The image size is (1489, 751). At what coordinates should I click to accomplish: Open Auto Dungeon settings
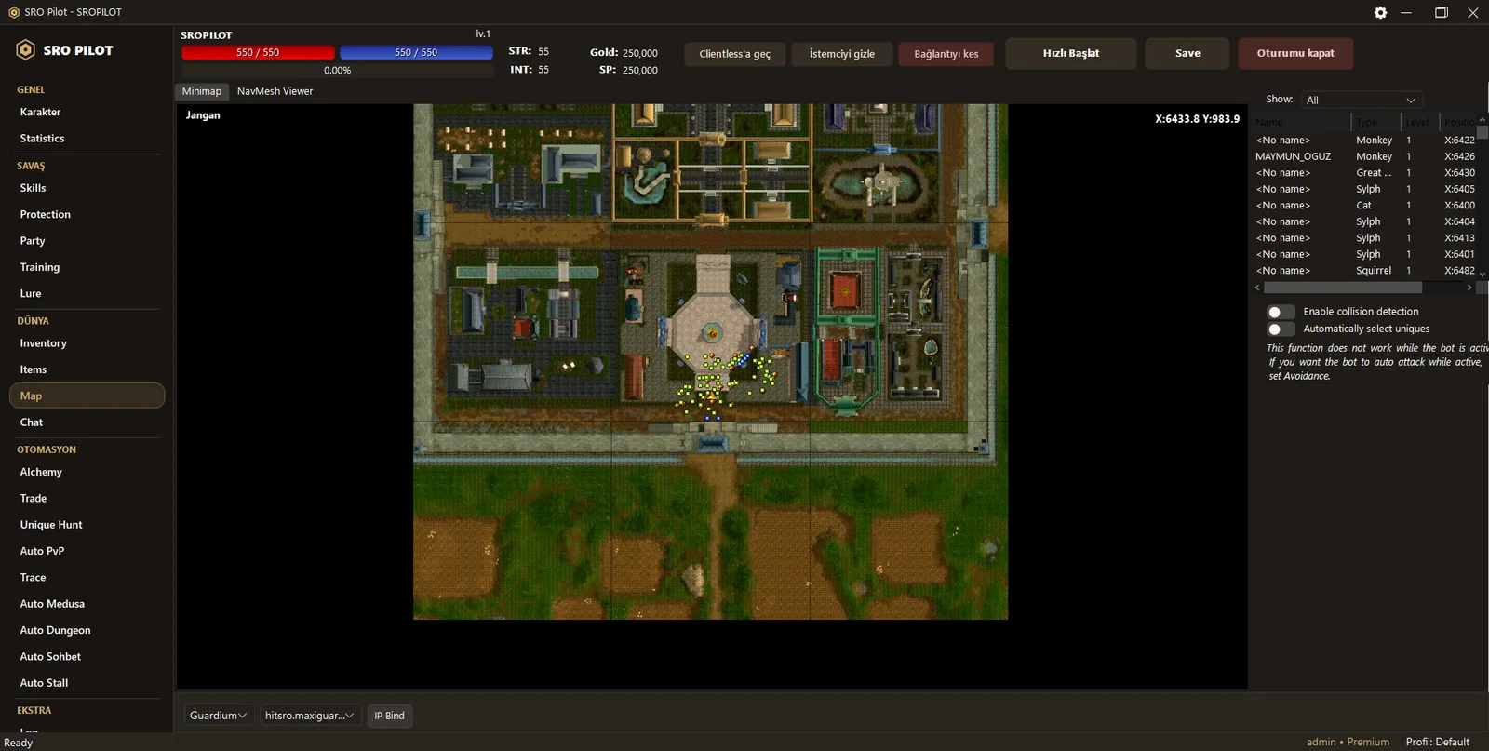pos(86,630)
